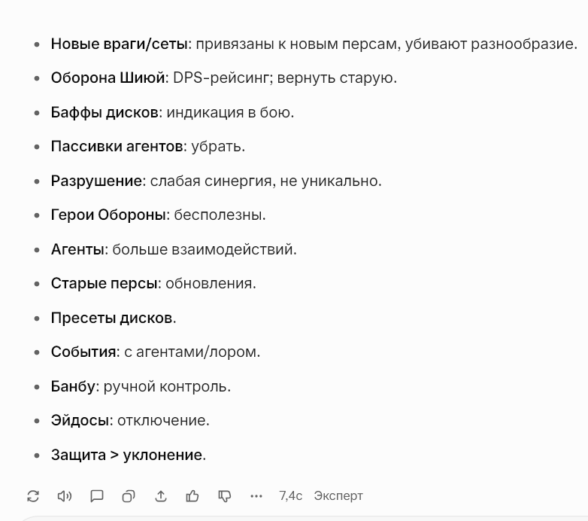Image resolution: width=588 pixels, height=521 pixels.
Task: Click the 7,4с response time indicator
Action: (290, 495)
